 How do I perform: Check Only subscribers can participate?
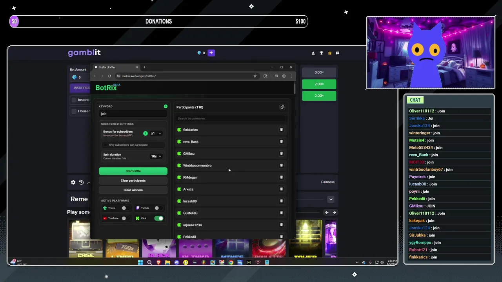[x=105, y=145]
